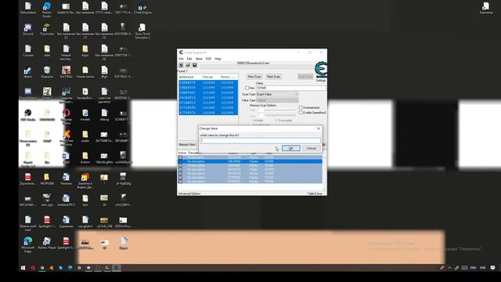The image size is (501, 282).
Task: Open the Help menu in Cheat Engine
Action: coord(218,59)
